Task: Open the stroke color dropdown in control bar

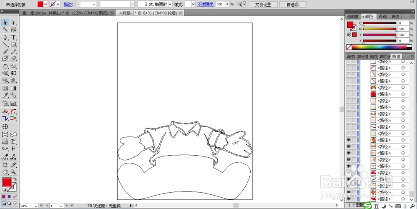Action: point(58,4)
